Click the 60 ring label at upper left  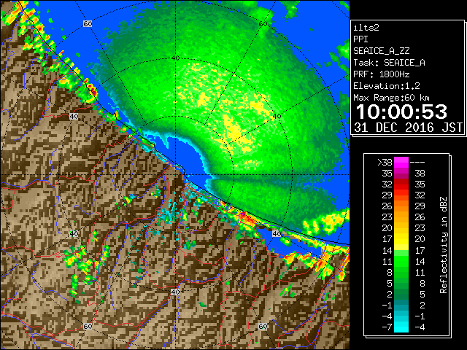pyautogui.click(x=88, y=23)
